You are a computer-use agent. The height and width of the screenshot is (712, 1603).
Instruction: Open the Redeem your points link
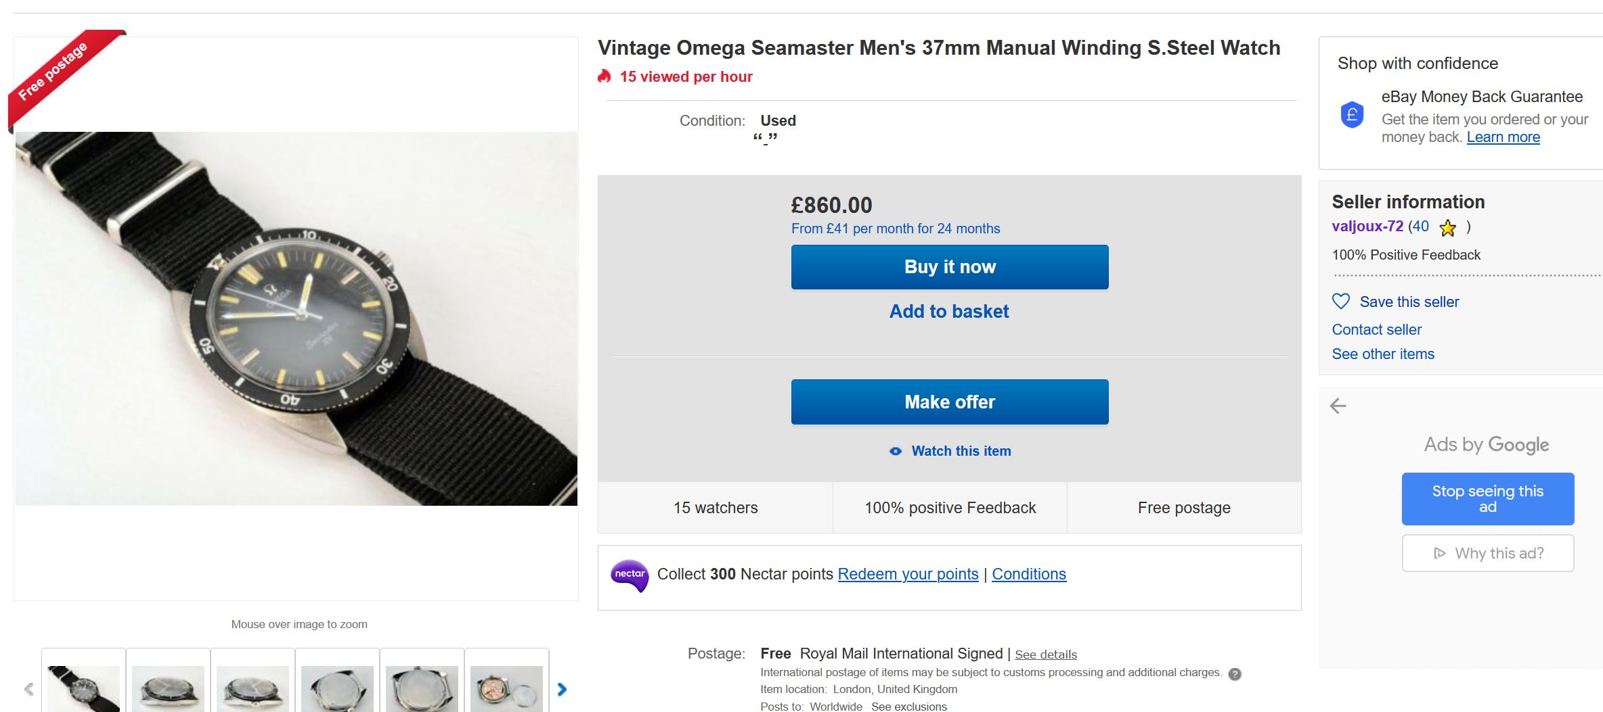(x=908, y=574)
